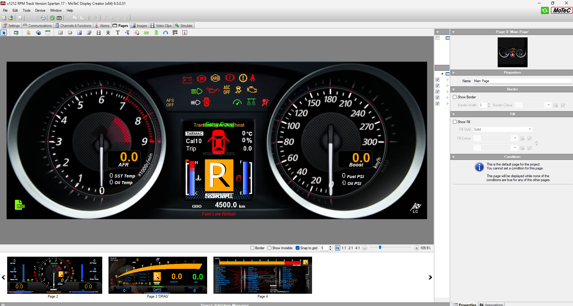
Task: Enable the Show Fill checkbox
Action: coord(455,122)
